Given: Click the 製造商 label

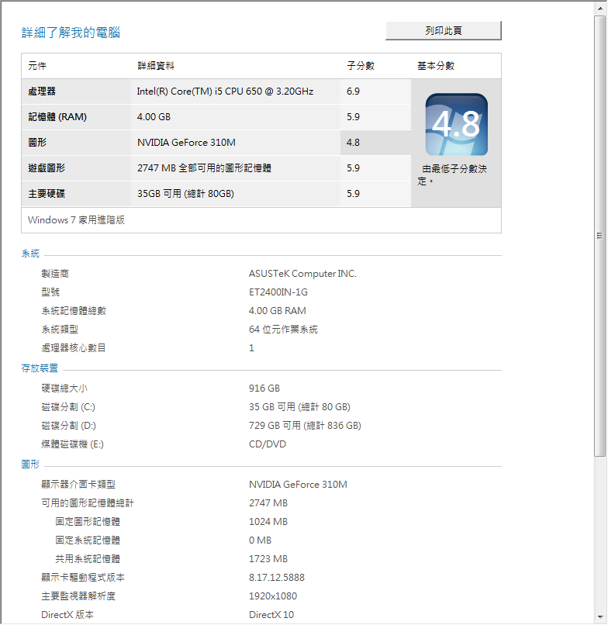Looking at the screenshot, I should [55, 274].
